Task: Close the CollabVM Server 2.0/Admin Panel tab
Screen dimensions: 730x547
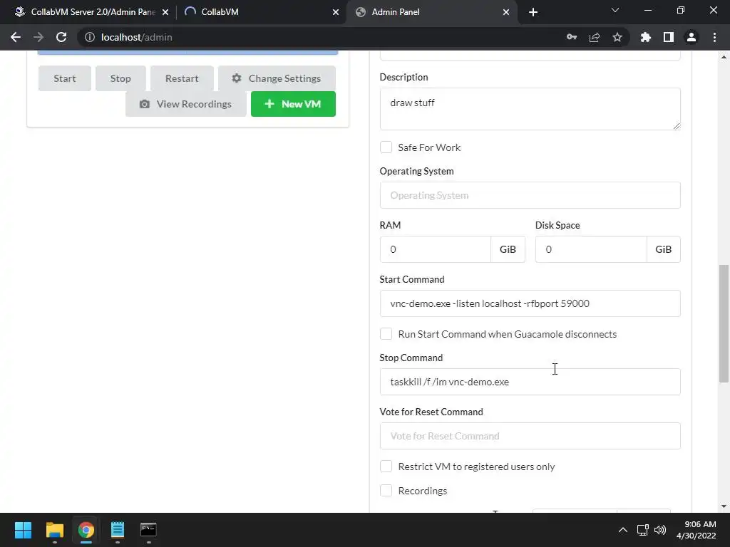Action: pyautogui.click(x=165, y=12)
